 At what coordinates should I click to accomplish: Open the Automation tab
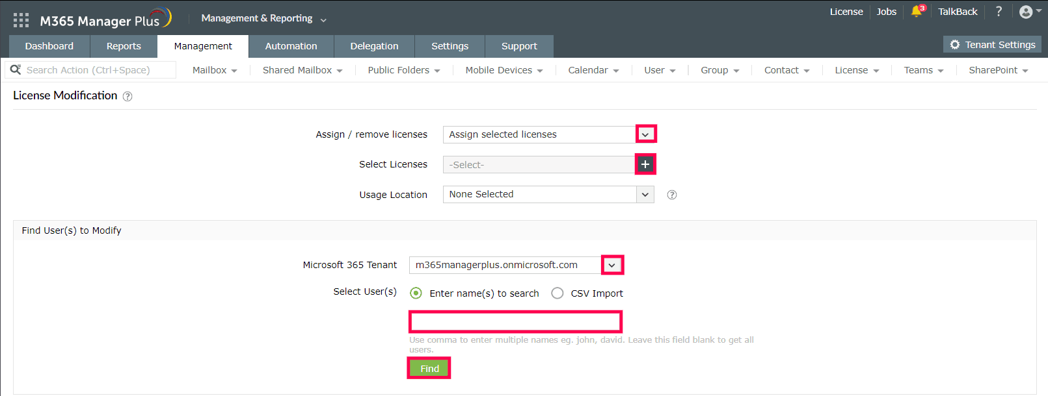pos(291,46)
